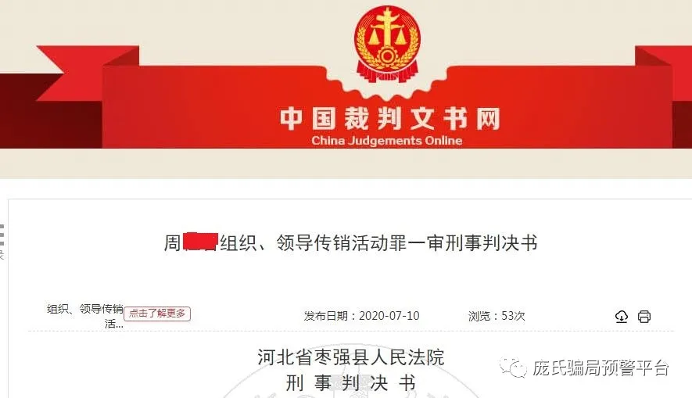Click the court emblem logo with scales
Viewport: 692px width, 398px height.
tap(387, 44)
